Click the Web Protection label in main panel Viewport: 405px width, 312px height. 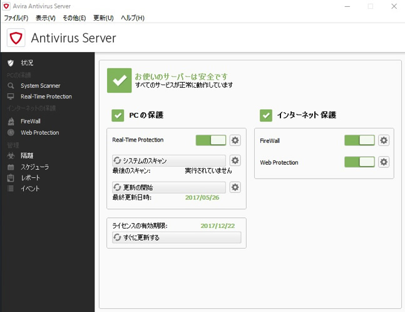pos(279,163)
